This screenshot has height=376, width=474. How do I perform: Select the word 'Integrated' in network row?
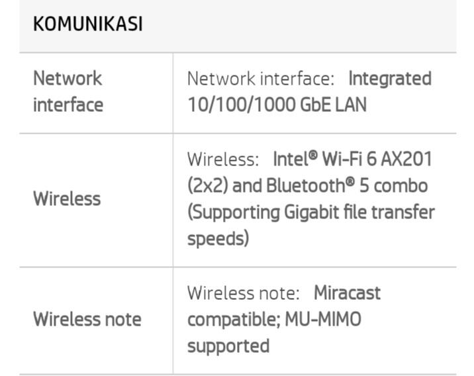click(390, 79)
